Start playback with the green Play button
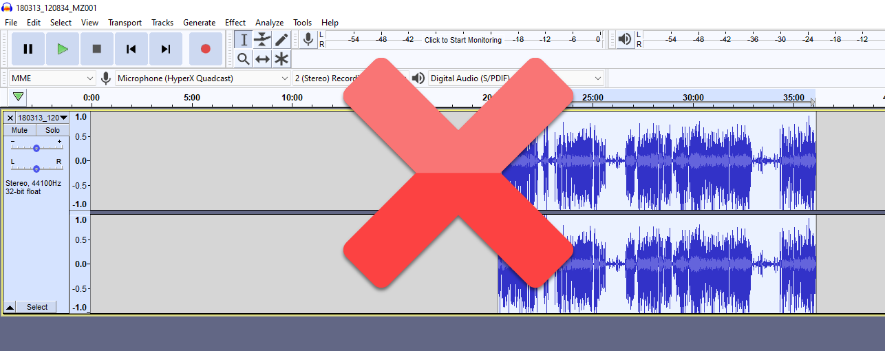The image size is (885, 351). point(63,49)
